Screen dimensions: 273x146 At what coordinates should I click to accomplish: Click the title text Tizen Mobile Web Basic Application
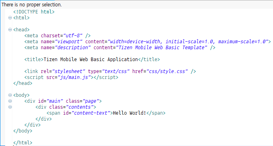91,59
